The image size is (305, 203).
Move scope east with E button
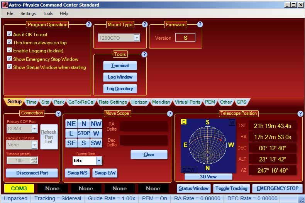coord(71,133)
